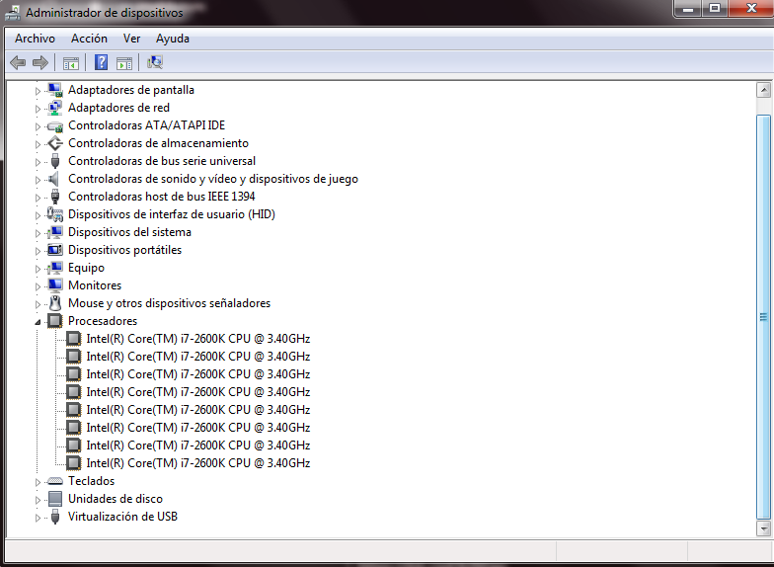Expand Controladoras de bus serie universal node

click(x=38, y=162)
